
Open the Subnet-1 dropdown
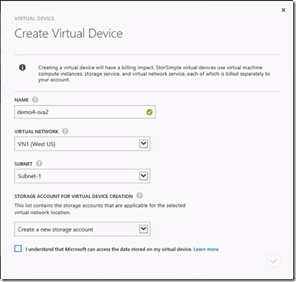pos(82,176)
